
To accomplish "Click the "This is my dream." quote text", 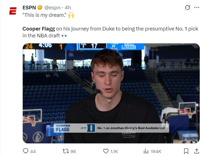I will click(44, 15).
